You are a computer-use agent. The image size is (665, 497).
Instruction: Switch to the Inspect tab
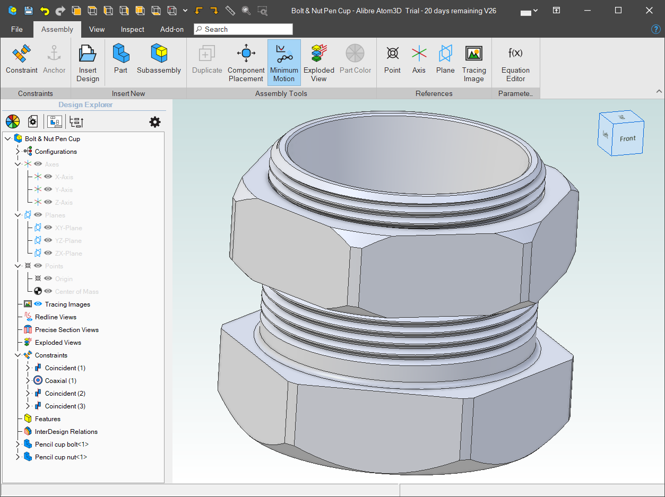[132, 29]
